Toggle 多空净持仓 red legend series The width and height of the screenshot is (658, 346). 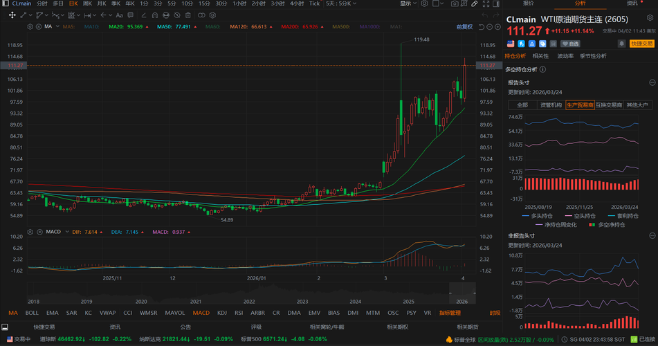pyautogui.click(x=607, y=225)
